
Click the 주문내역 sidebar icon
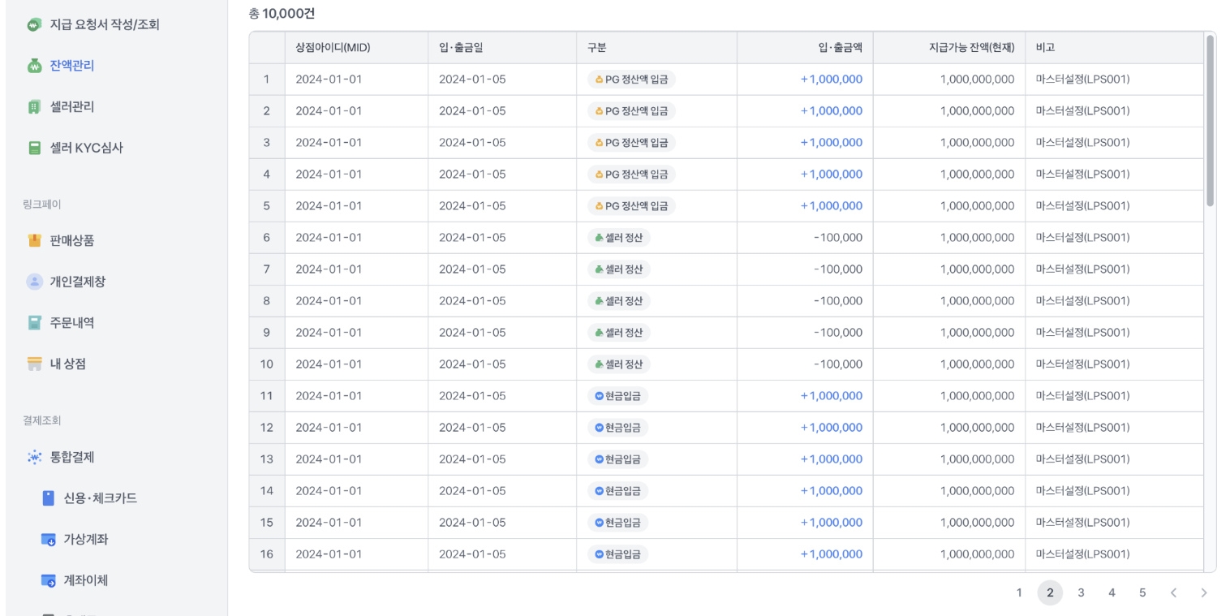click(x=34, y=323)
